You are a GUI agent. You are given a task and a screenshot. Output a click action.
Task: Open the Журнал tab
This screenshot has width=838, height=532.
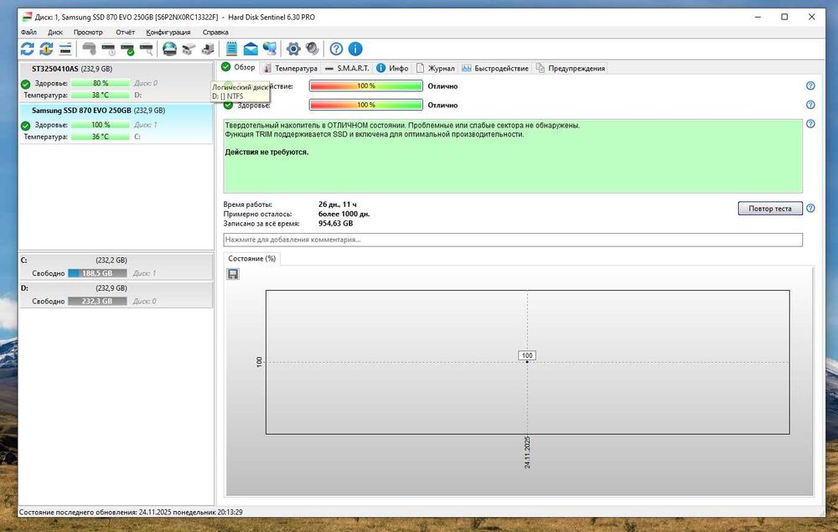pos(436,69)
